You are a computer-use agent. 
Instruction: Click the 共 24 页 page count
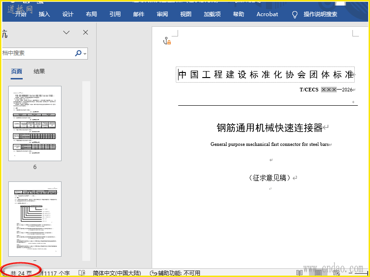(x=21, y=273)
